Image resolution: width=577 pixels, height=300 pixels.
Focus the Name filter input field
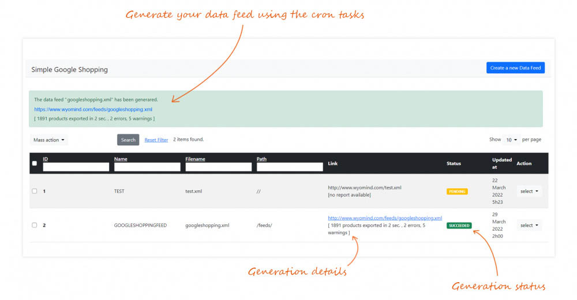click(x=147, y=167)
